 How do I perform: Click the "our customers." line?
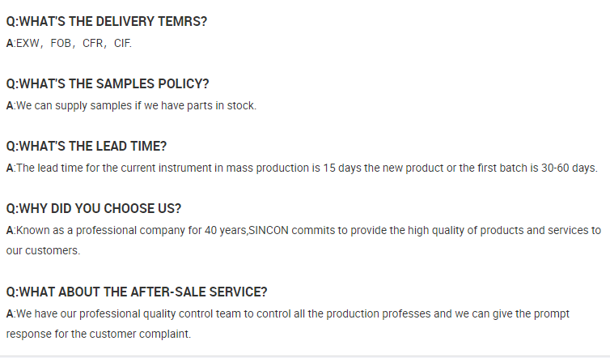click(x=43, y=251)
